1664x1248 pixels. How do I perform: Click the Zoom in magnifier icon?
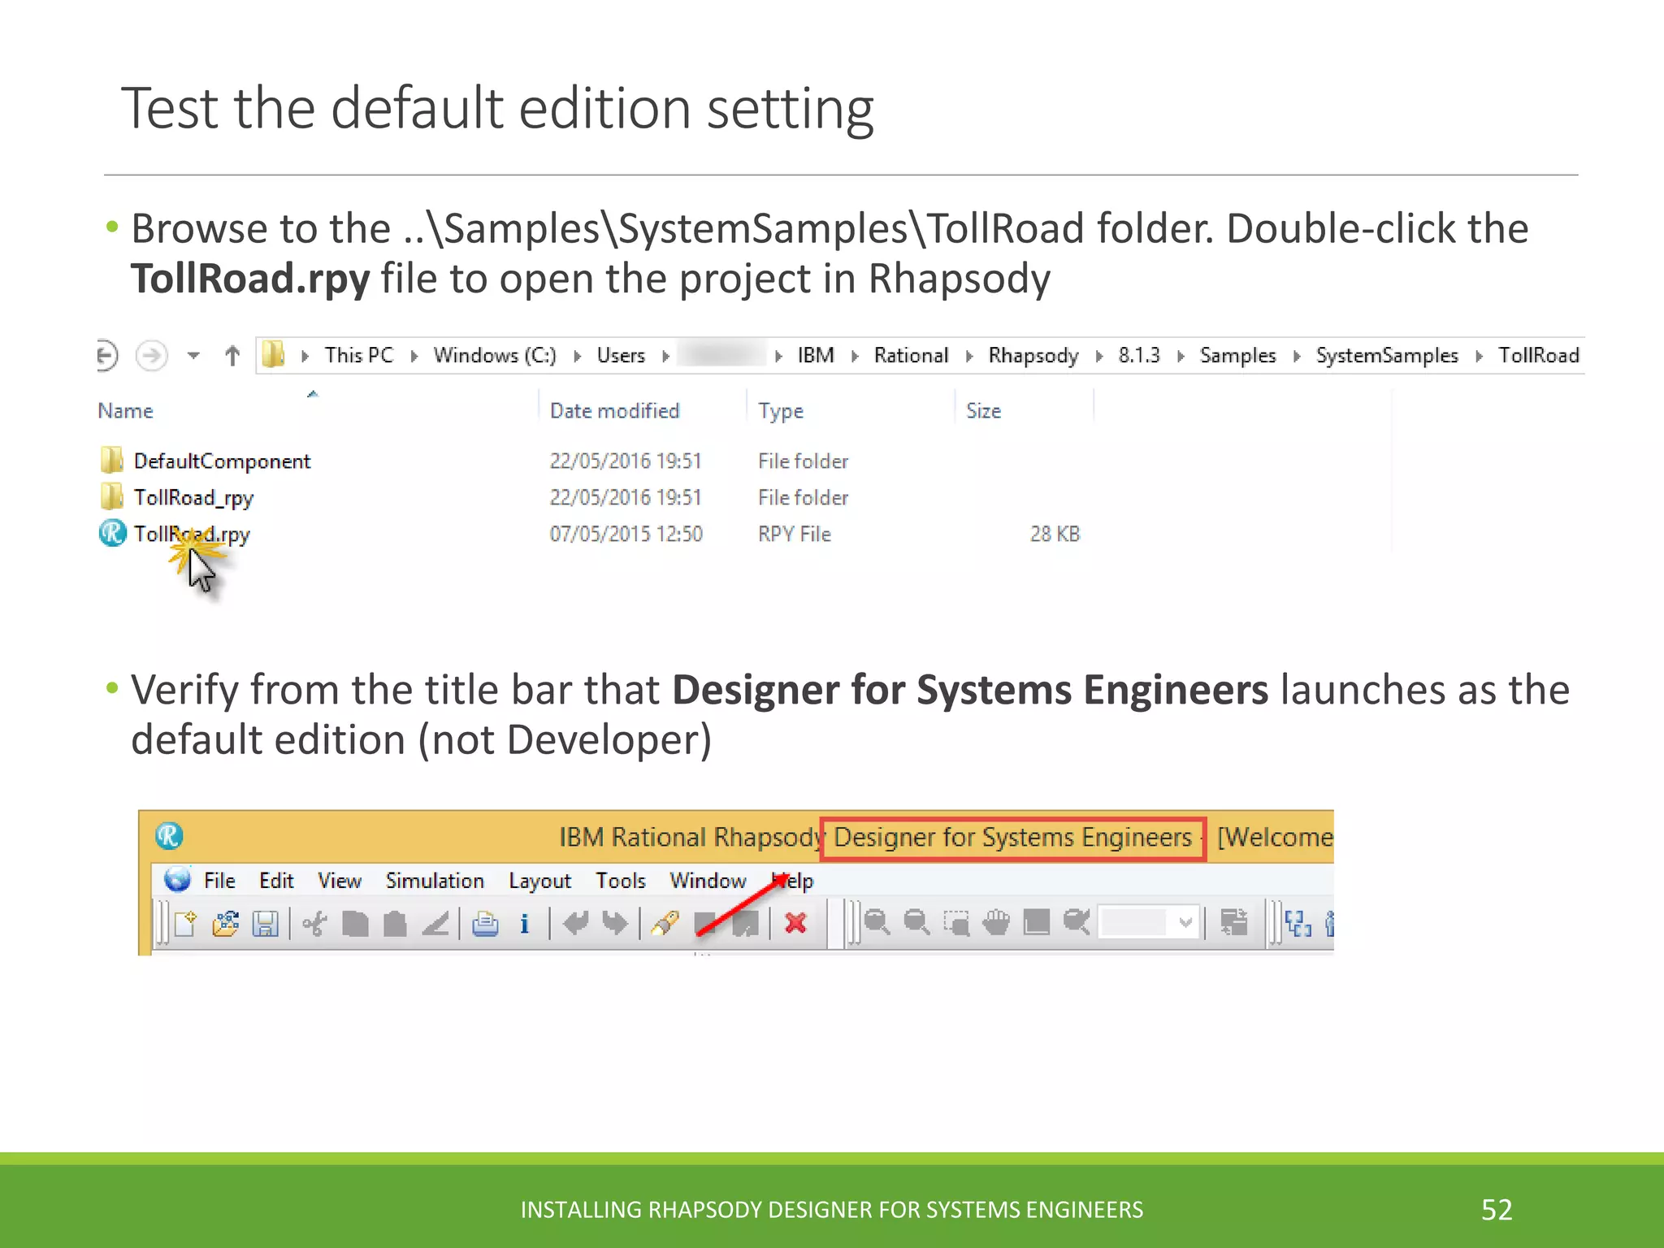click(x=876, y=923)
